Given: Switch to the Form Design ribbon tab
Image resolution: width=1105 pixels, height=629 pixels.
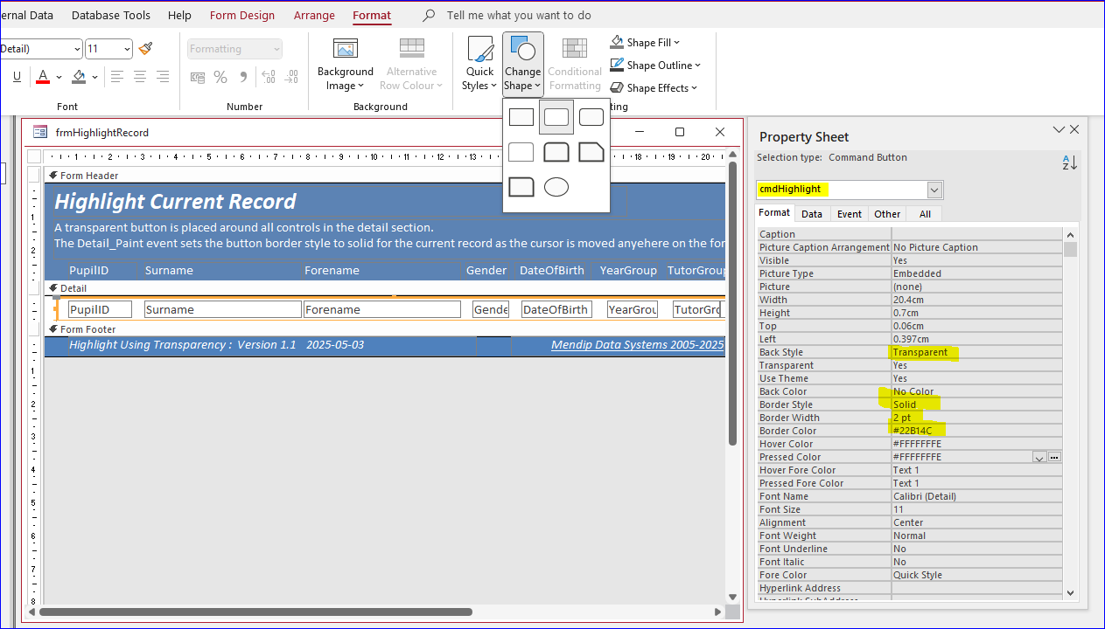Looking at the screenshot, I should 242,15.
